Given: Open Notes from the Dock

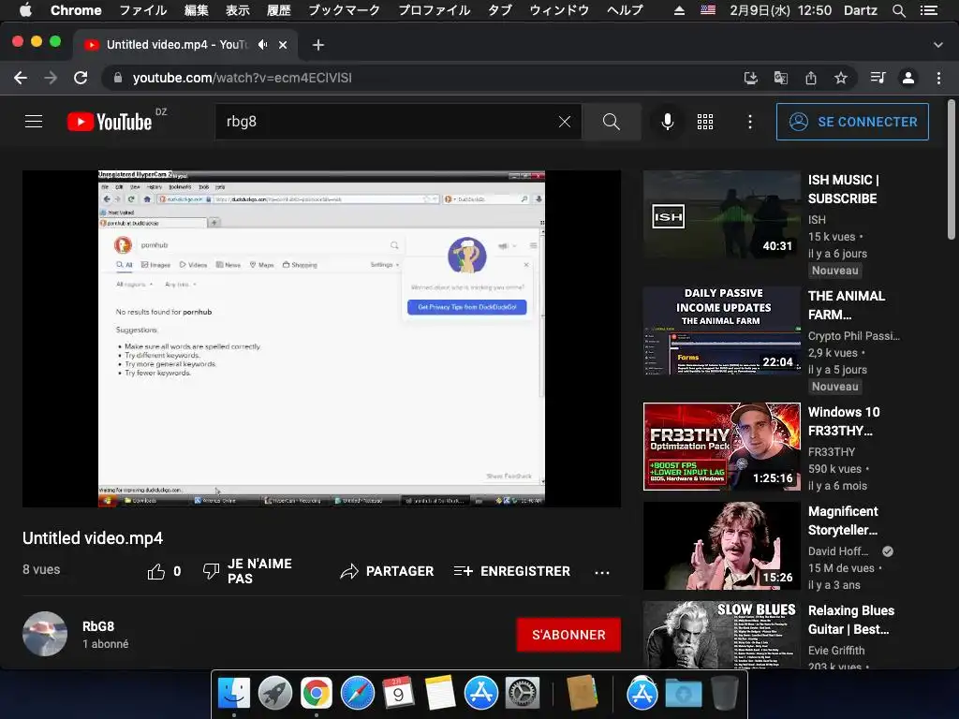Looking at the screenshot, I should (440, 694).
